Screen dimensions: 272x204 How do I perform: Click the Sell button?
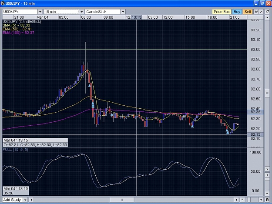click(248, 12)
